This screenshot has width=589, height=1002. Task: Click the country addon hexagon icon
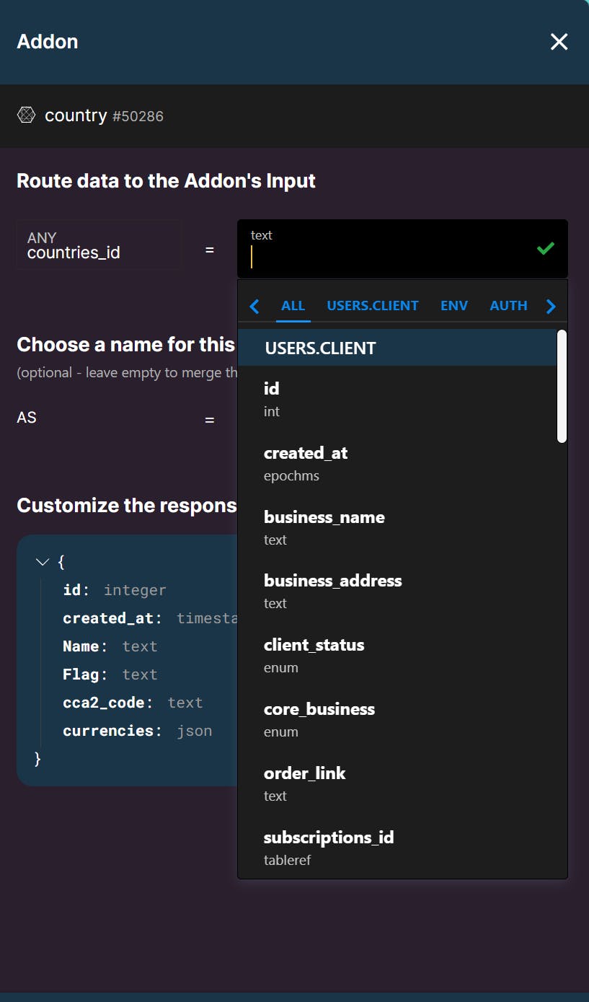(x=27, y=115)
